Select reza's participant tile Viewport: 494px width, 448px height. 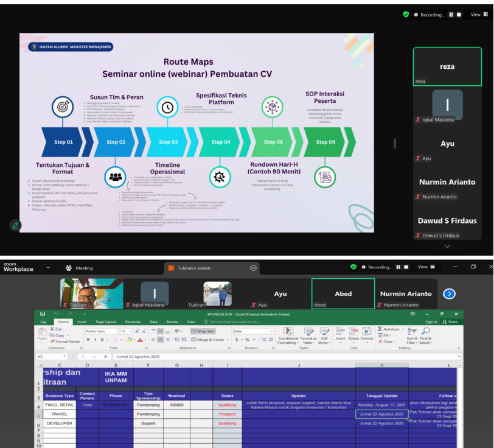(x=447, y=66)
